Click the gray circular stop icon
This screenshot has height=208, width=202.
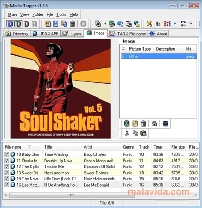click(x=83, y=23)
